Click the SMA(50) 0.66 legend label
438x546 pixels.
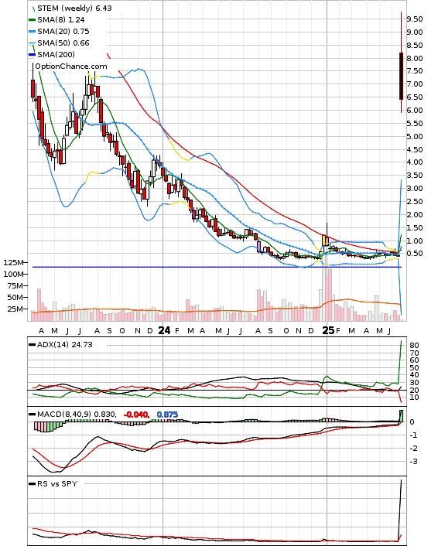[63, 43]
